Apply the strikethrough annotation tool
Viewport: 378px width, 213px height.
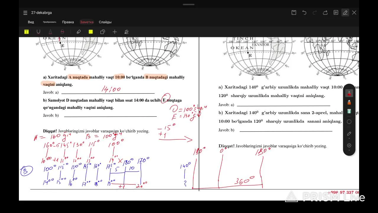62,32
